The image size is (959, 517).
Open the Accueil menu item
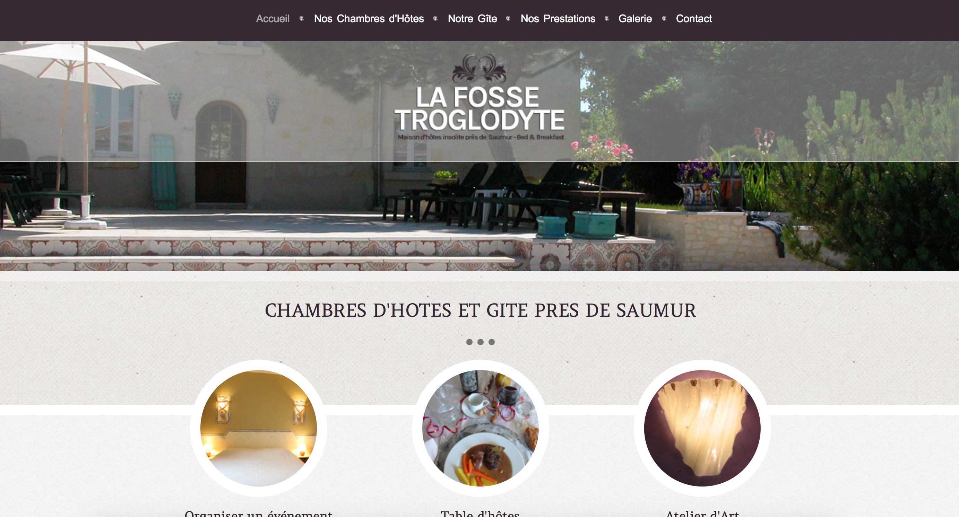tap(273, 19)
